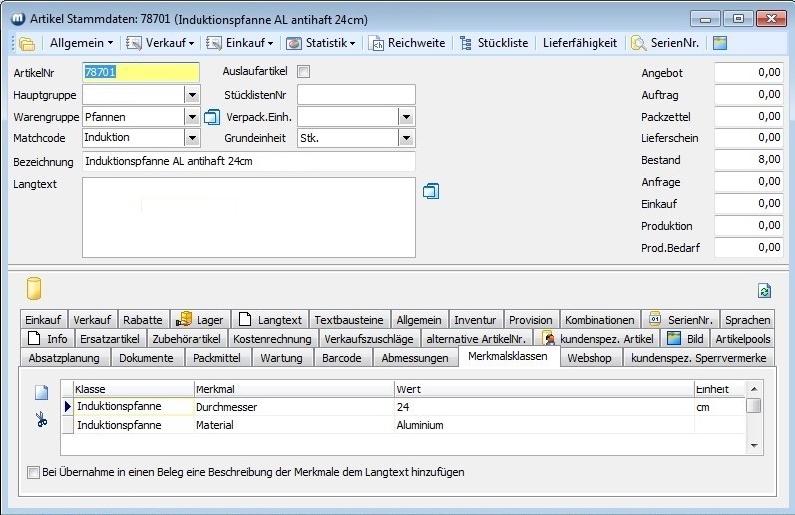Image resolution: width=795 pixels, height=515 pixels.
Task: Click the open folder icon in toolbar
Action: tap(27, 43)
